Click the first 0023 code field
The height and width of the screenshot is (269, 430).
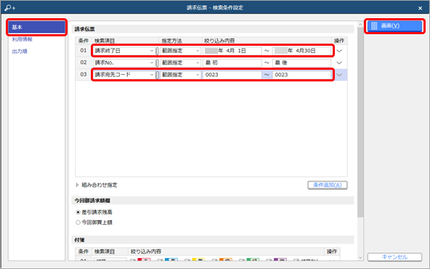[x=232, y=75]
